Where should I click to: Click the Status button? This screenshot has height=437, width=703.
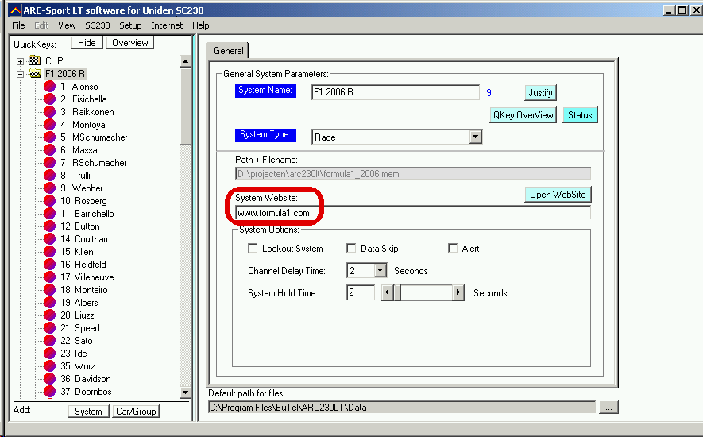coord(580,115)
